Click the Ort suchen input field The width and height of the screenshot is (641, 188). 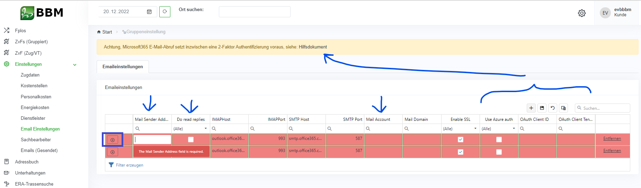tap(255, 12)
